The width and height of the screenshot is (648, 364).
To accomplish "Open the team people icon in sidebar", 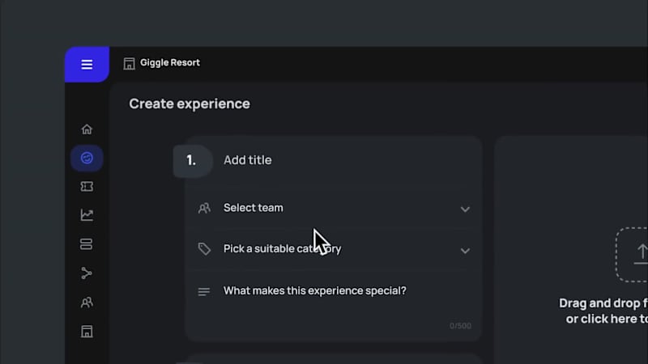I will point(87,303).
